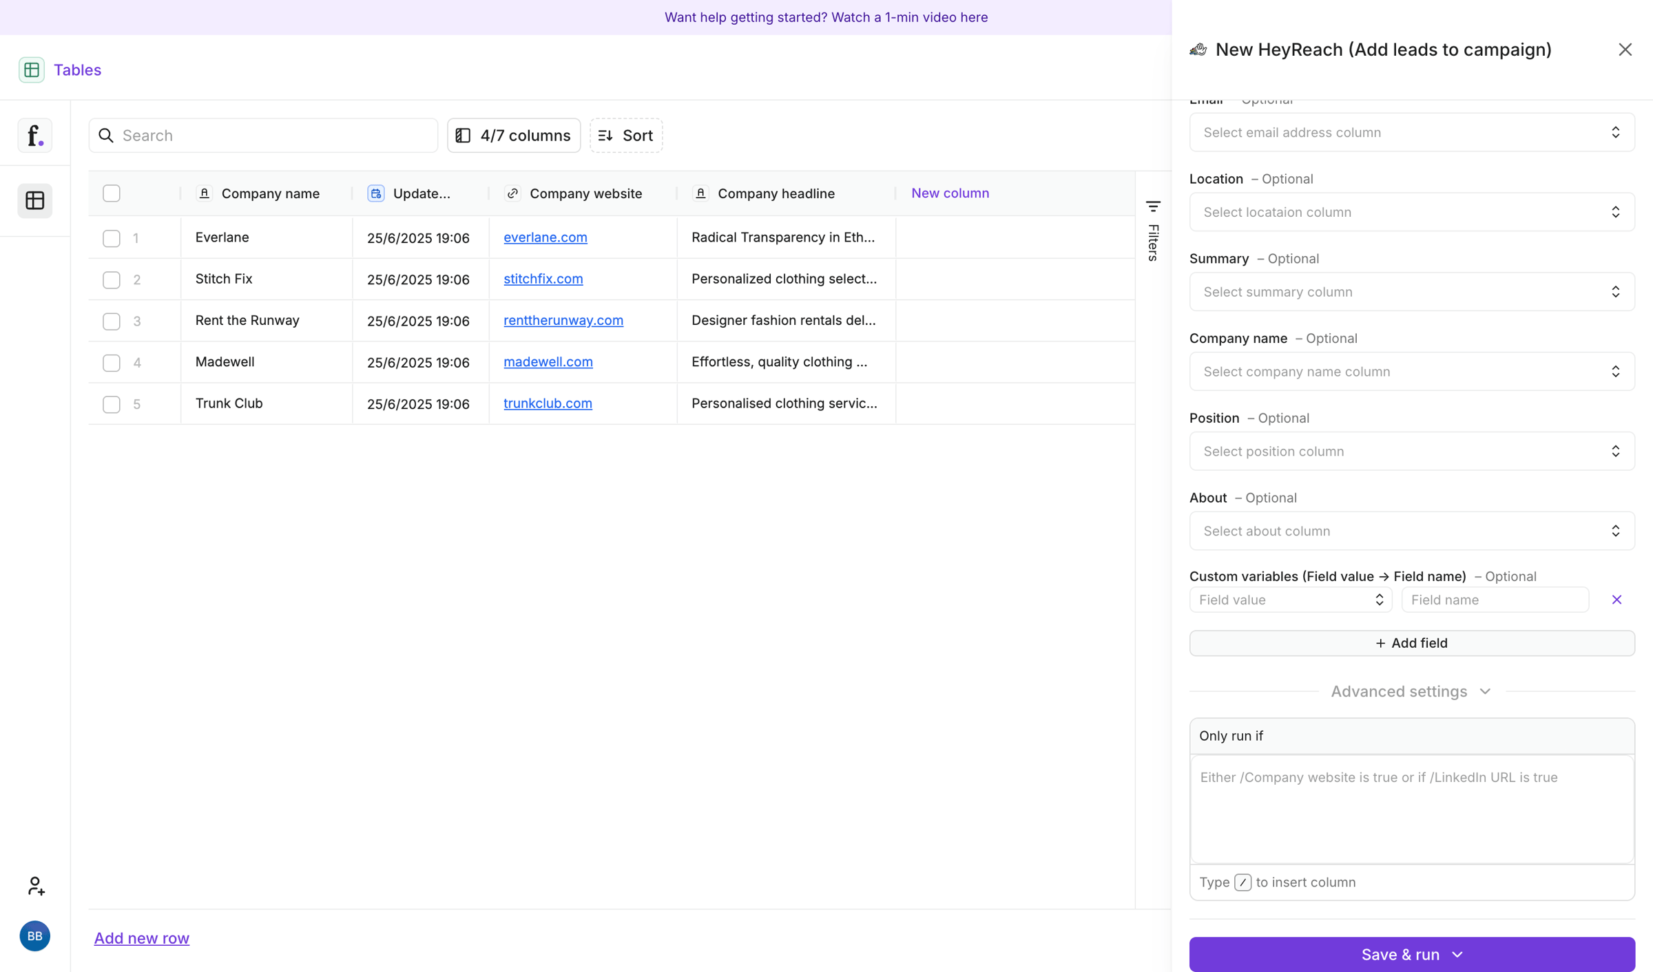This screenshot has height=972, width=1653.
Task: Open the table view icon in sidebar
Action: coord(35,200)
